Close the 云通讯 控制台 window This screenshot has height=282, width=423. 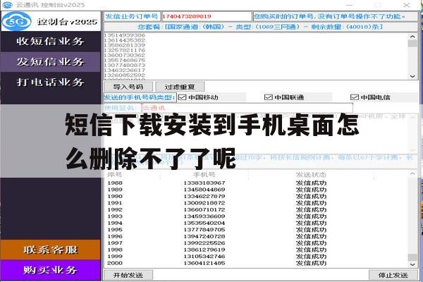pos(407,5)
